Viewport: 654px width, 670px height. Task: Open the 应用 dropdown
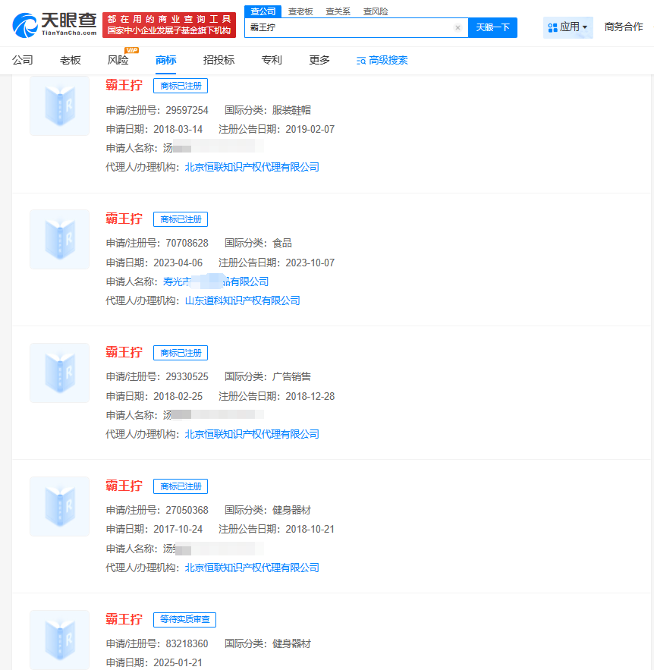click(568, 27)
